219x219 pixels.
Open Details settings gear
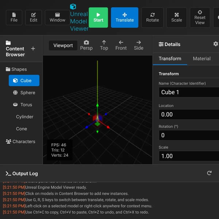[216, 44]
